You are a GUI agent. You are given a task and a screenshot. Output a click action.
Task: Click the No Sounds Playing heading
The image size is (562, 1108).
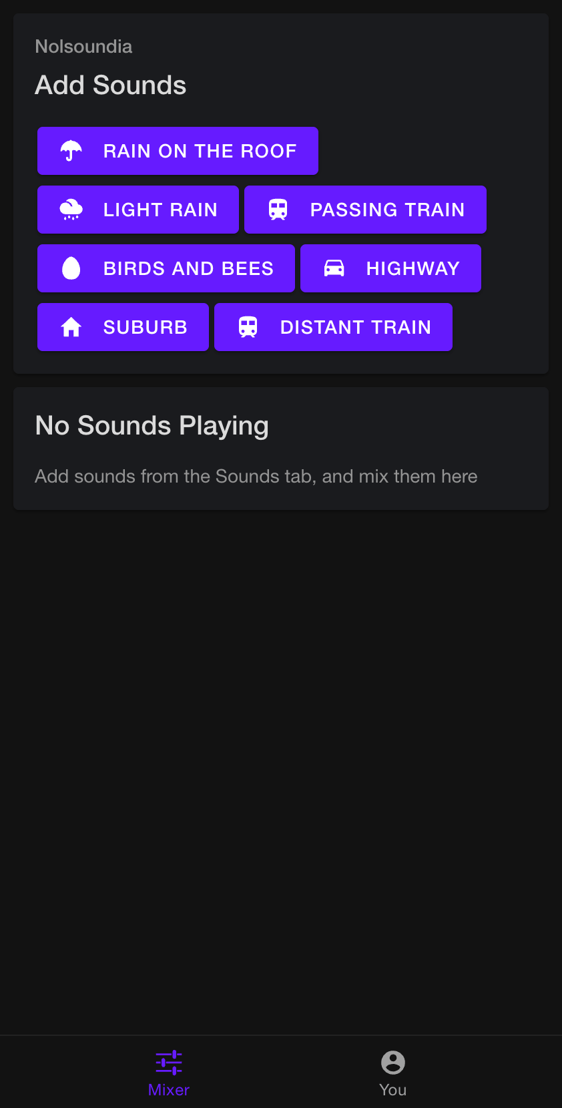[152, 426]
